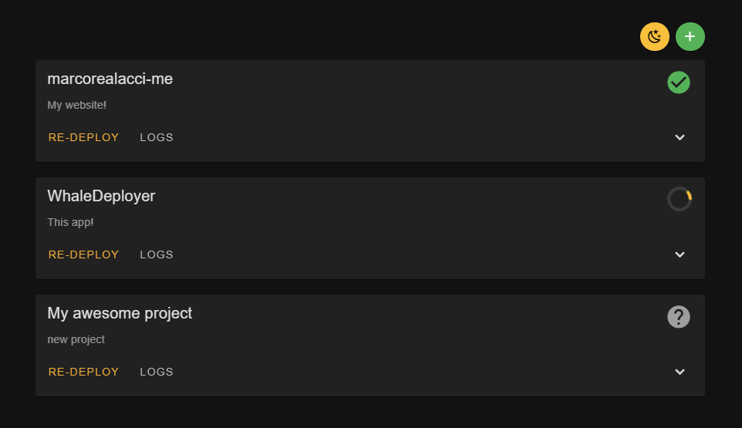Click the question mark status icon
The width and height of the screenshot is (742, 428).
678,317
